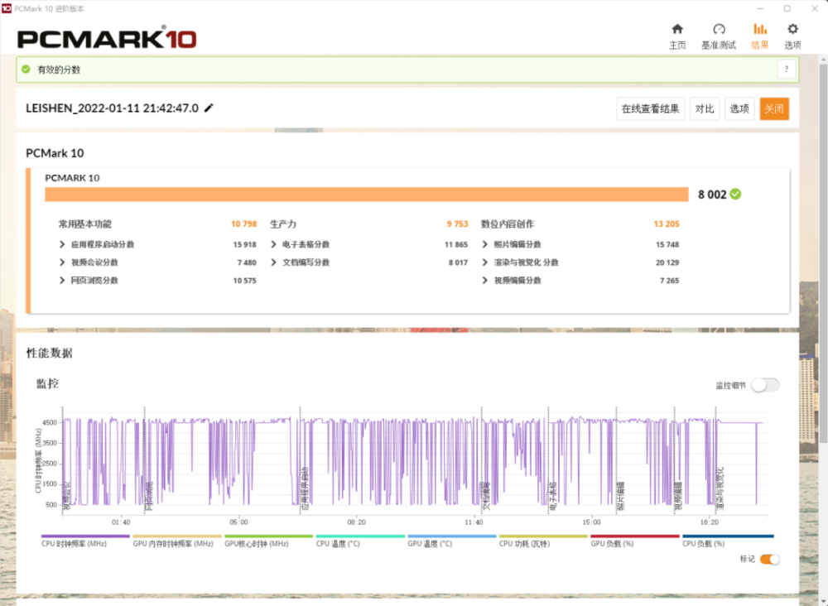Click the 常用基本功能 score 10 798
Viewport: 828px width, 606px height.
pyautogui.click(x=244, y=224)
